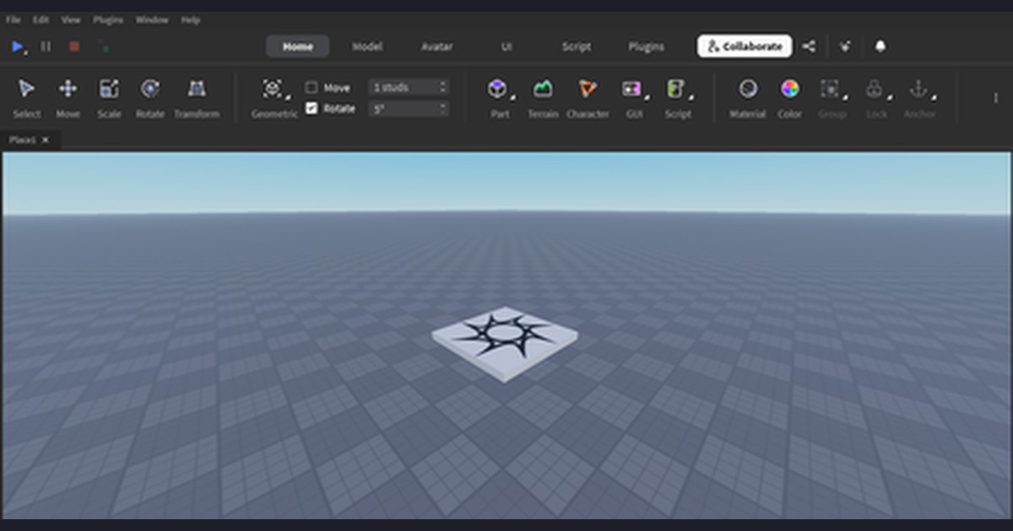Click the Anchor tool icon

click(918, 88)
